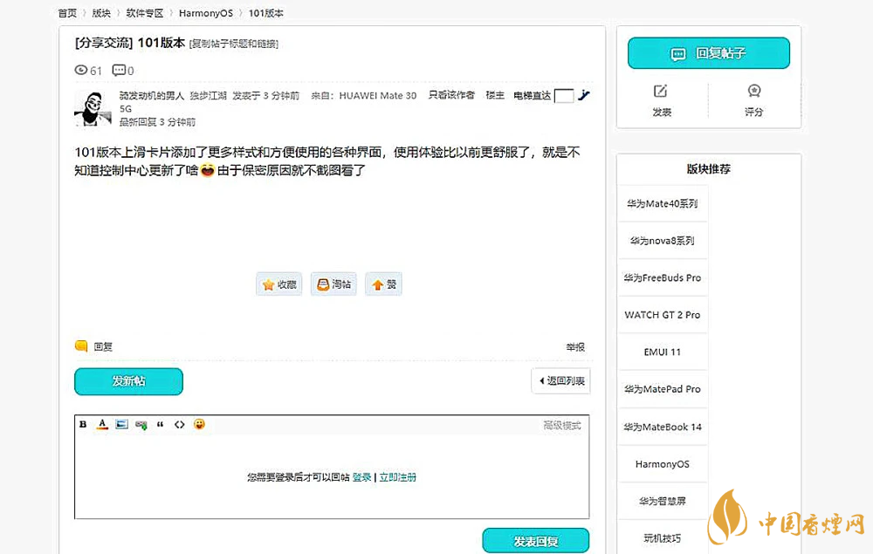
Task: Click the bold formatting icon in reply editor
Action: tap(84, 425)
